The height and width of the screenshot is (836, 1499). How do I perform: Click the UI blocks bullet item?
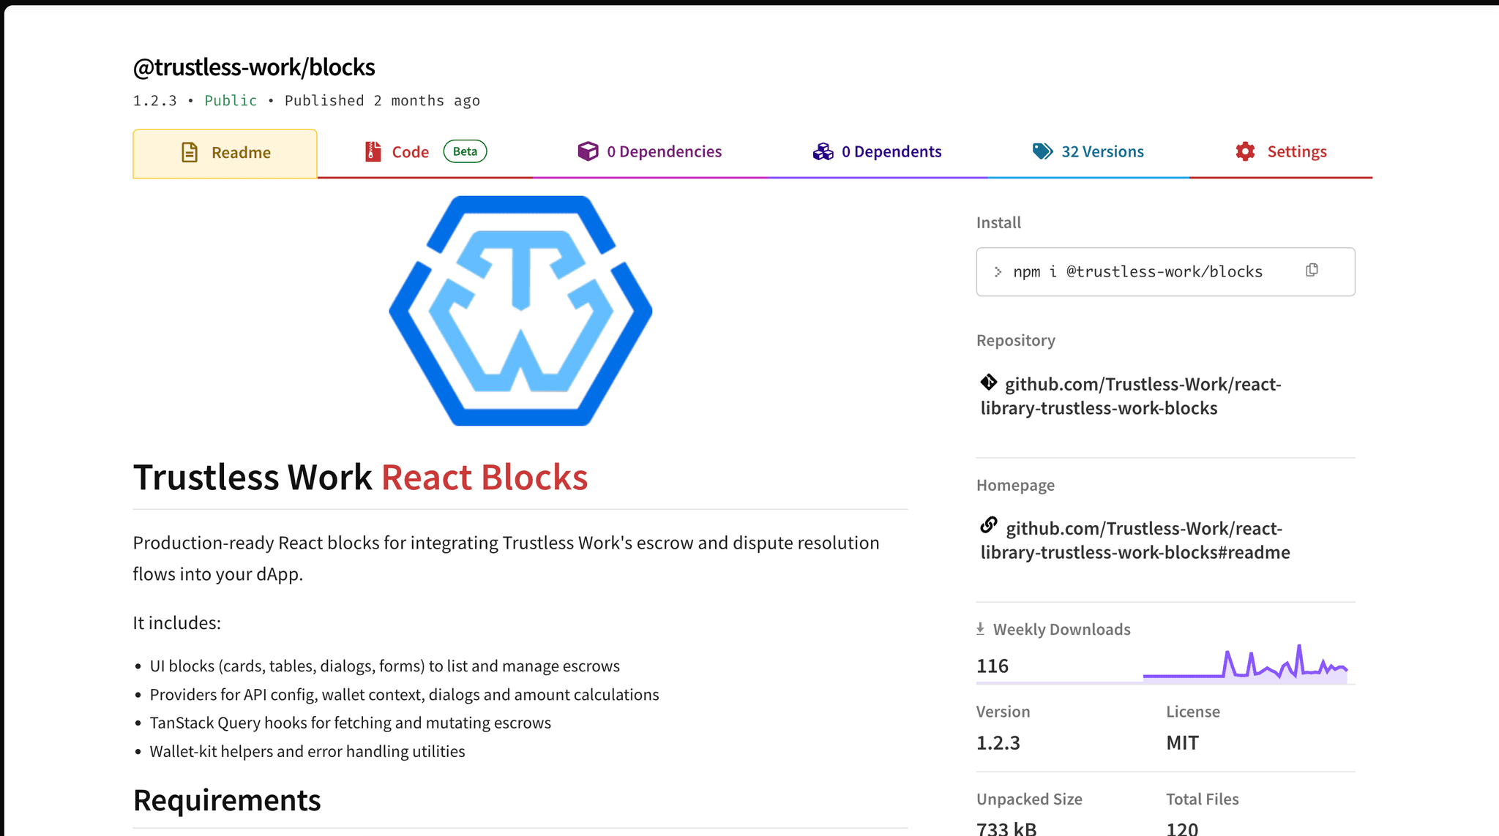point(384,666)
